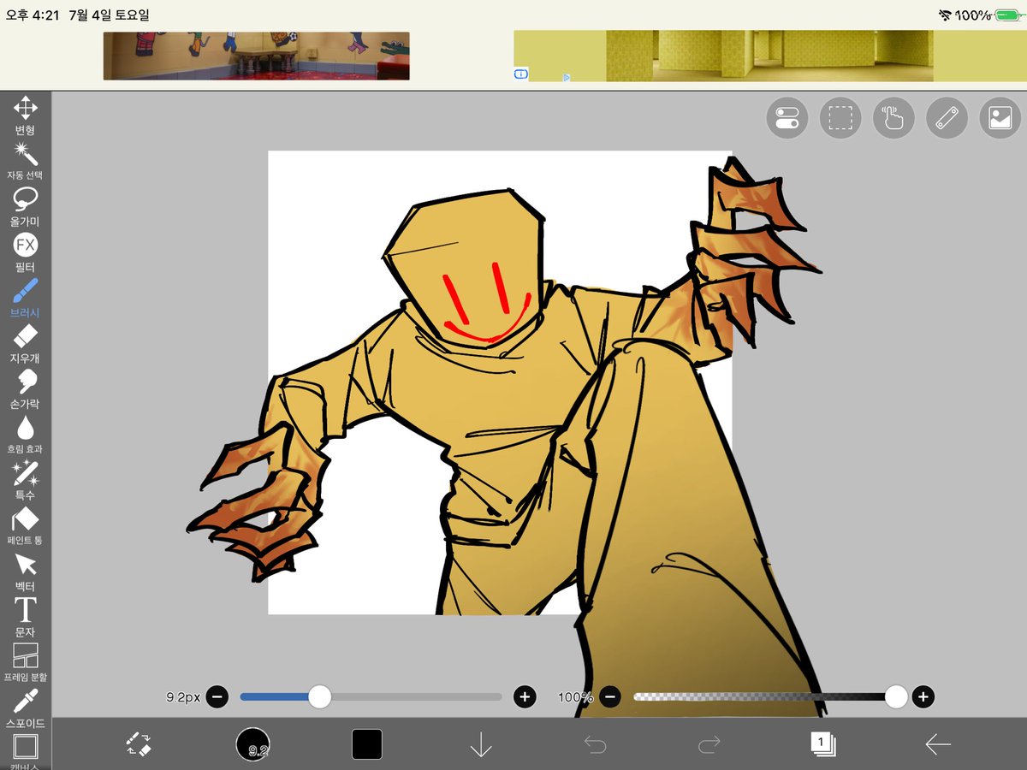Select the Eraser (지우개) tool
The height and width of the screenshot is (770, 1027).
26,344
